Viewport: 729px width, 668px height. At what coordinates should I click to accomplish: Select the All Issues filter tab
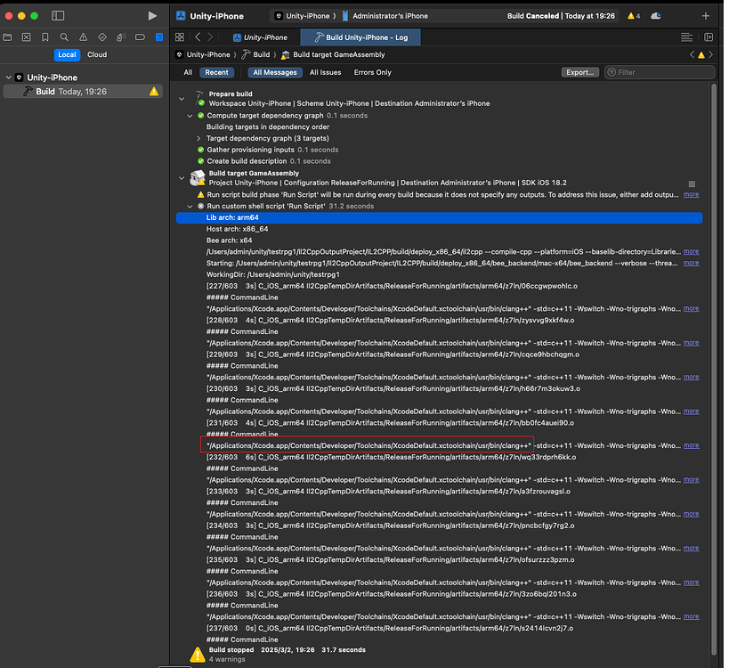click(x=325, y=72)
